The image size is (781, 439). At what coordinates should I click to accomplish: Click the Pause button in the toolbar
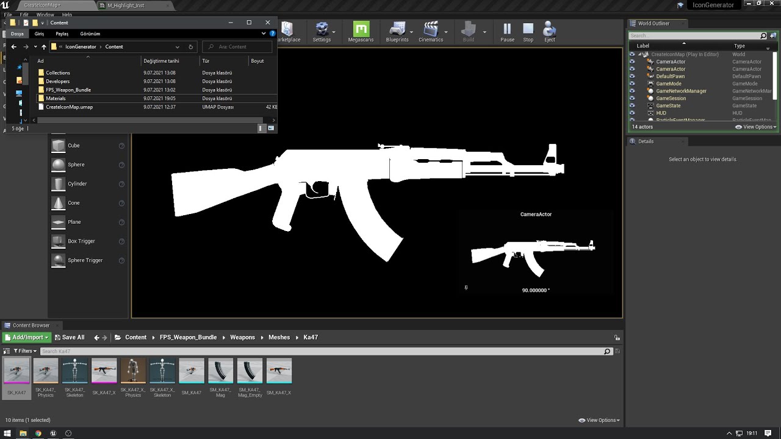[x=507, y=32]
